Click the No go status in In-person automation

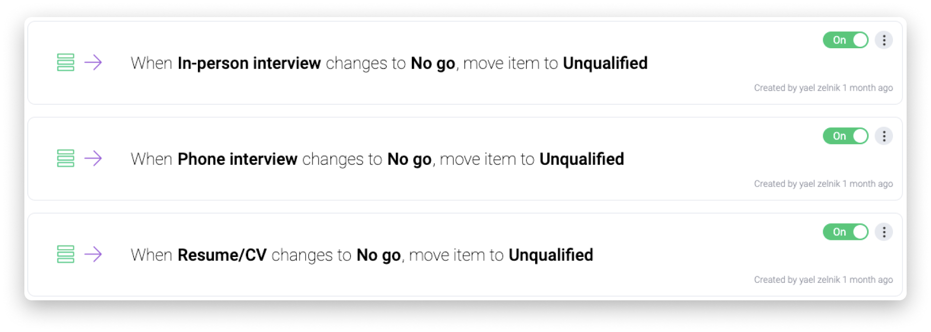pos(433,63)
